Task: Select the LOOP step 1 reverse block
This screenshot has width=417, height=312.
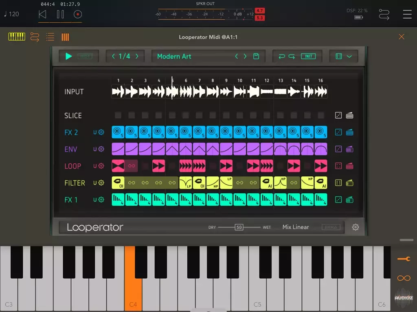Action: click(118, 166)
